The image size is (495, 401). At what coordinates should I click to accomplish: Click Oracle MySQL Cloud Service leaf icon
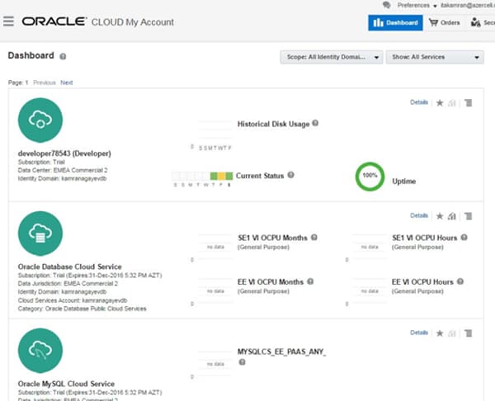(40, 351)
